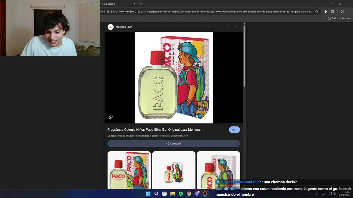Open Microsoft Store from the taskbar
This screenshot has width=353, height=198.
(164, 194)
